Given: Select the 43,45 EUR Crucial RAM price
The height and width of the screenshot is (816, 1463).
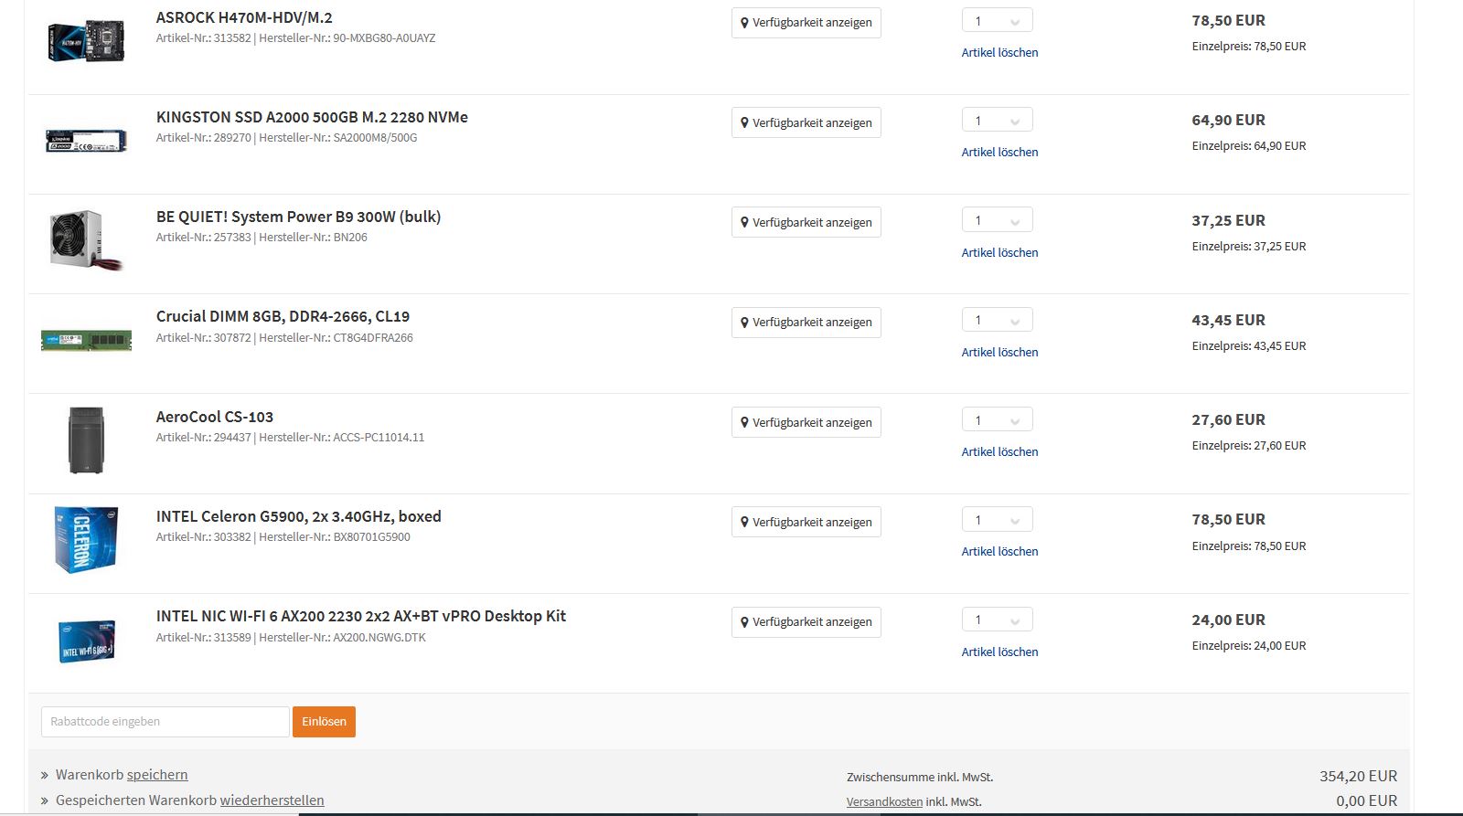Looking at the screenshot, I should point(1228,320).
